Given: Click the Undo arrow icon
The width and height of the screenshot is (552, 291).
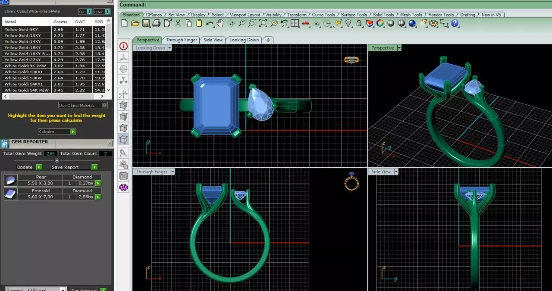Looking at the screenshot, I should coord(210,23).
